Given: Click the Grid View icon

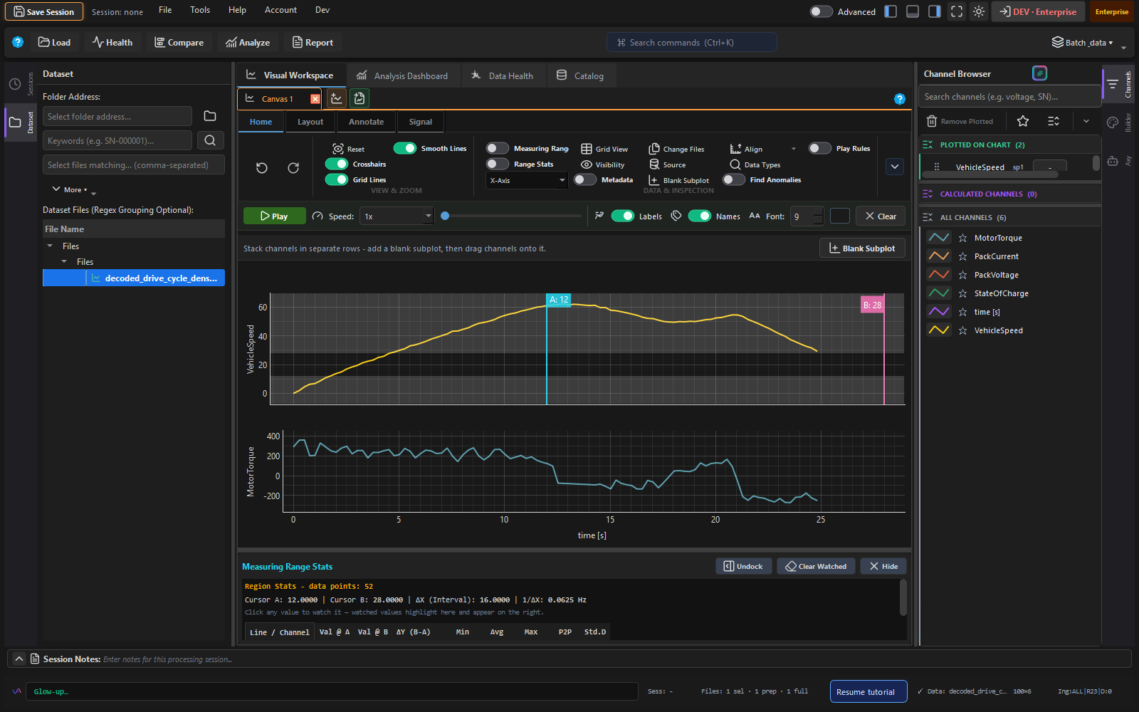Looking at the screenshot, I should [587, 149].
